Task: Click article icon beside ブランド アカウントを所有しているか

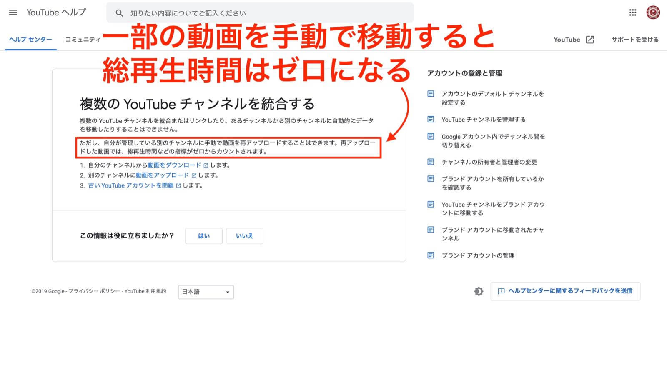Action: click(x=431, y=179)
